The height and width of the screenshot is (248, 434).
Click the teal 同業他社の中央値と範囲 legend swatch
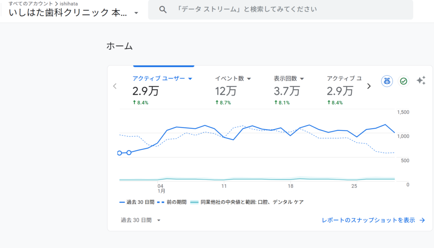point(194,202)
